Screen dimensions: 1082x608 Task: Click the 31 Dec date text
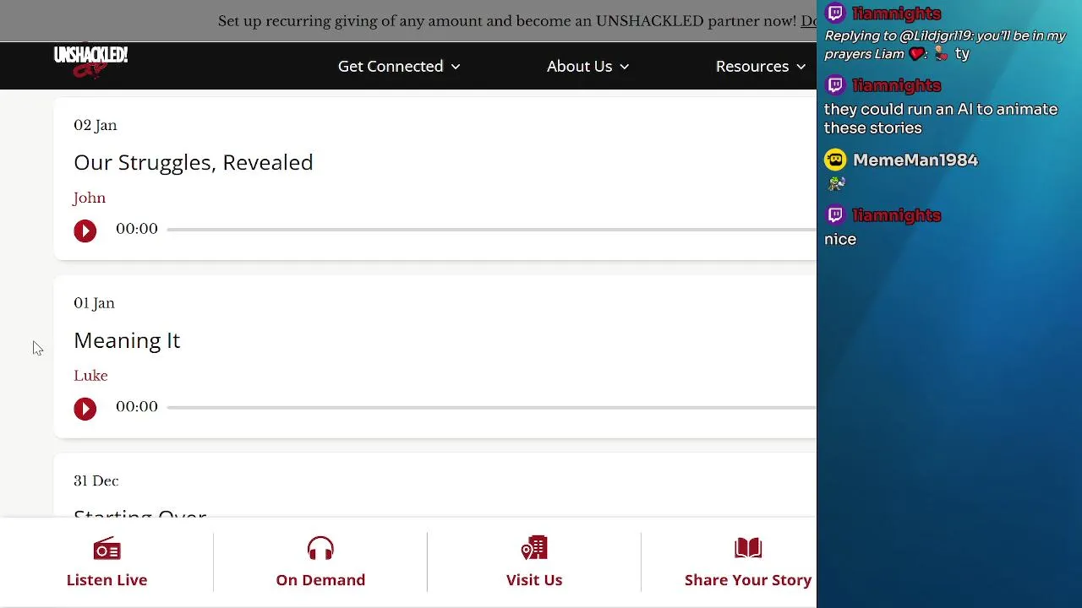tap(96, 480)
